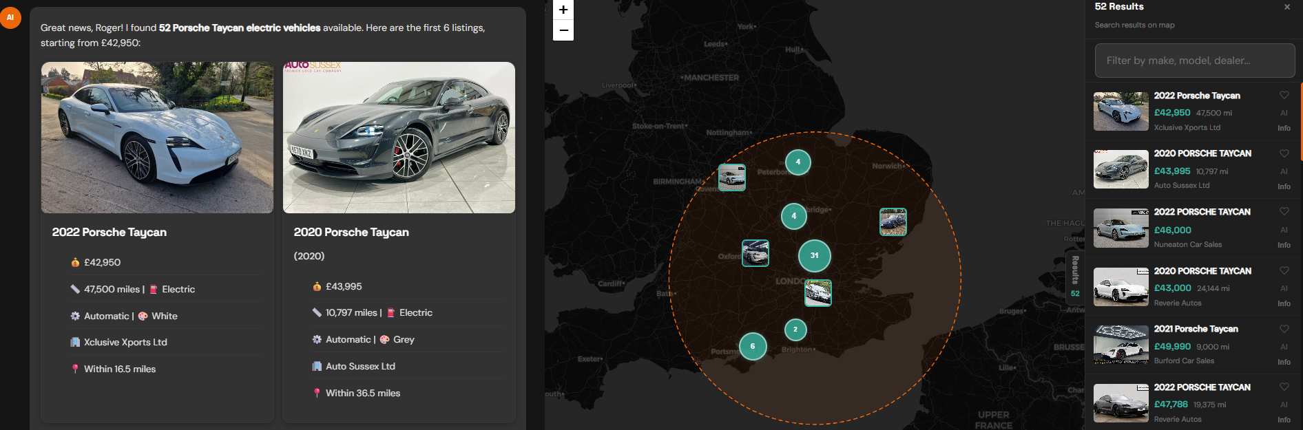Open the white 2022 Taycan card photo
Screen dimensions: 1303x430
[x=157, y=138]
